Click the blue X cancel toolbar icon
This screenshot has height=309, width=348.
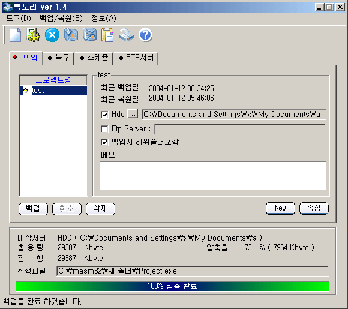tap(52, 35)
